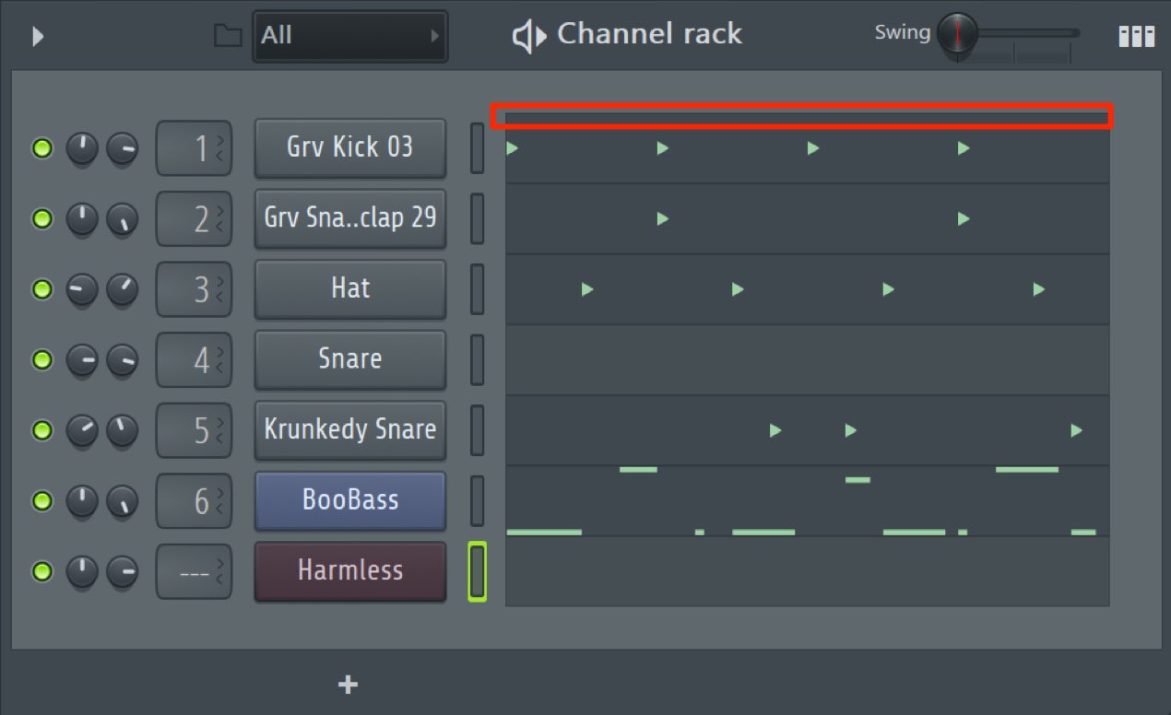This screenshot has height=715, width=1171.
Task: Click the channel group folder icon
Action: pos(228,36)
